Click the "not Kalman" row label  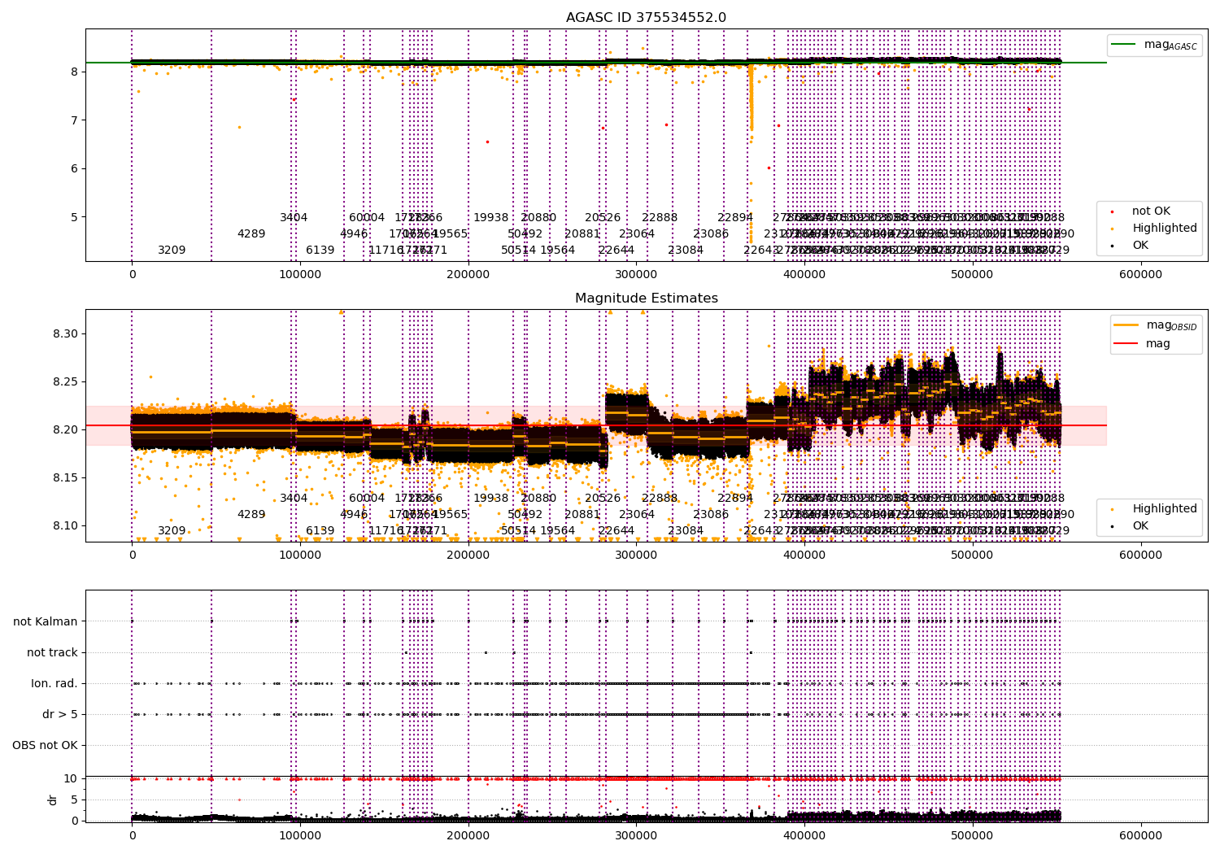46,622
